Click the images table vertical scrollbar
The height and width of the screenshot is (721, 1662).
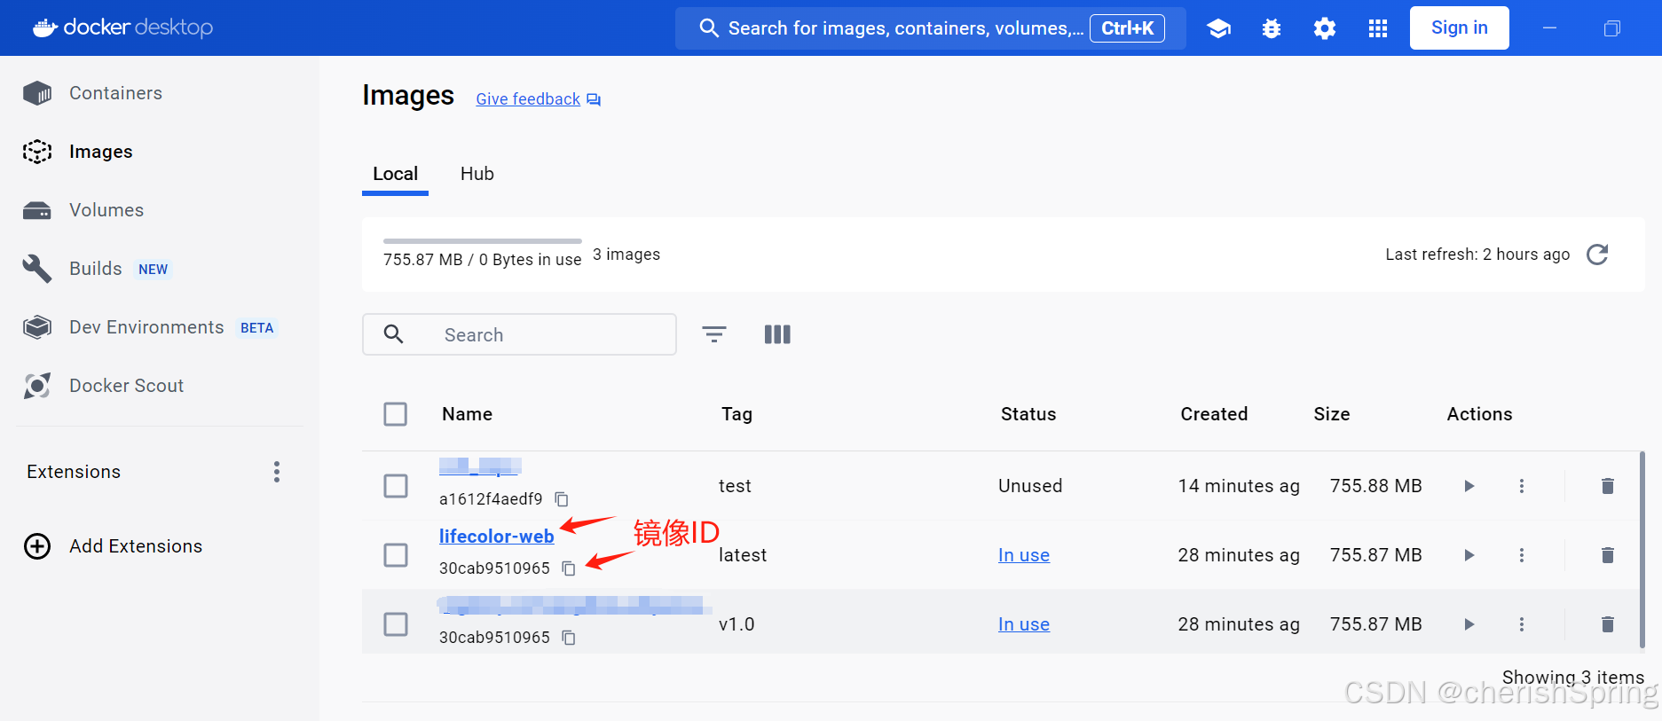coord(1642,550)
